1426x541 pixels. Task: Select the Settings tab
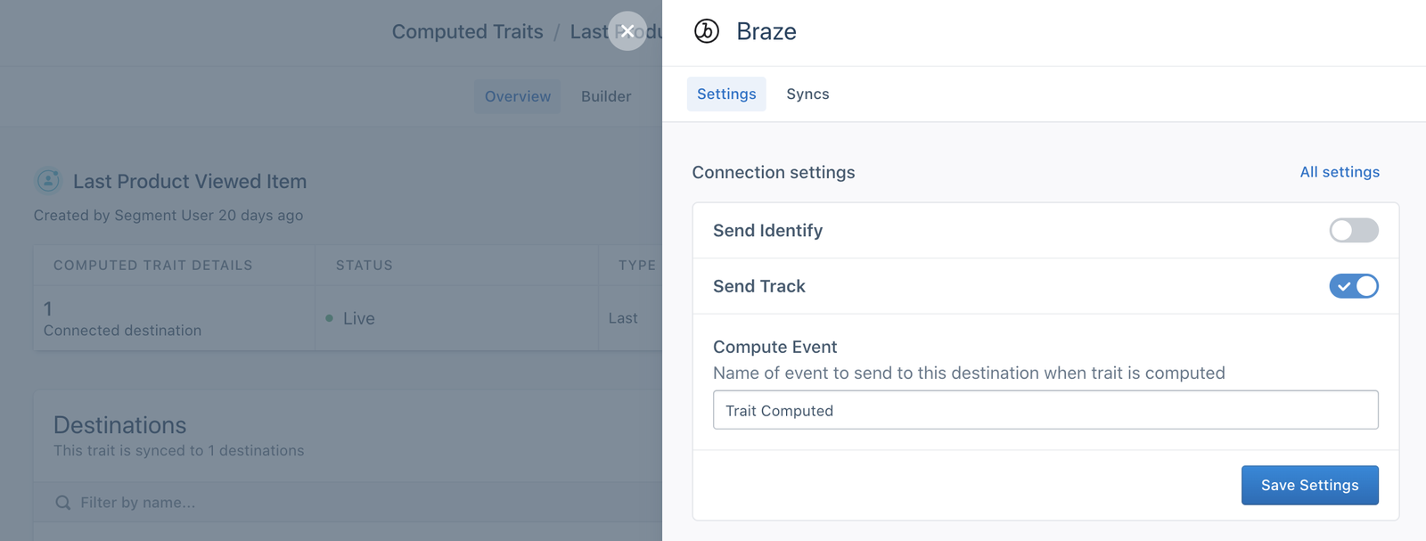(x=725, y=94)
